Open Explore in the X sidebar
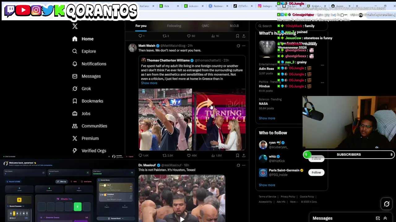 pos(84,51)
